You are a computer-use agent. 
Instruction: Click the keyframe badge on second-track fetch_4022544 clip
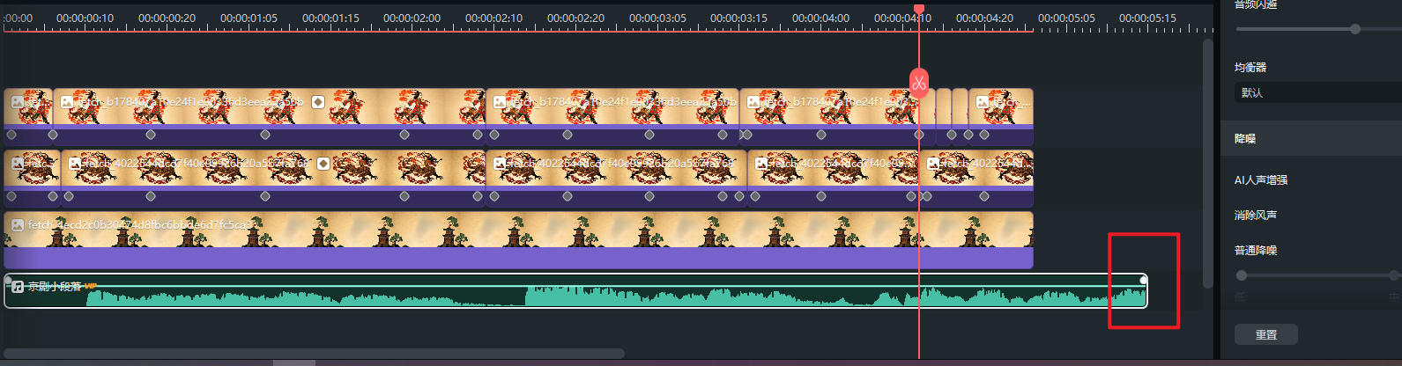tap(323, 164)
